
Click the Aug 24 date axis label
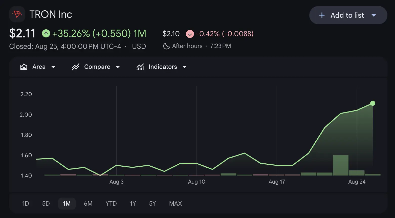357,182
